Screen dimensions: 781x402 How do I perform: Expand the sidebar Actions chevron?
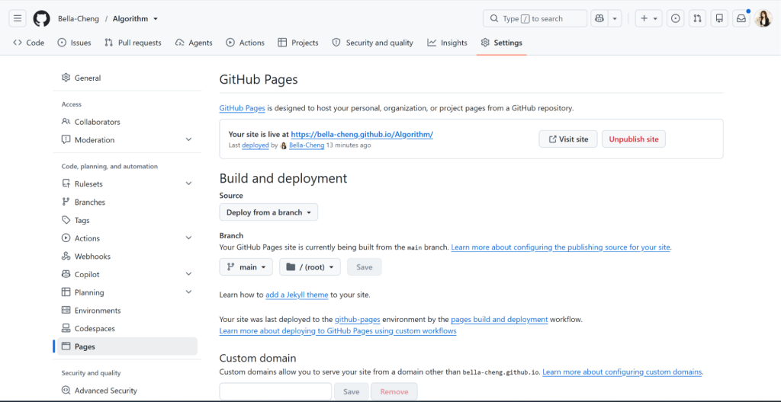click(x=189, y=238)
